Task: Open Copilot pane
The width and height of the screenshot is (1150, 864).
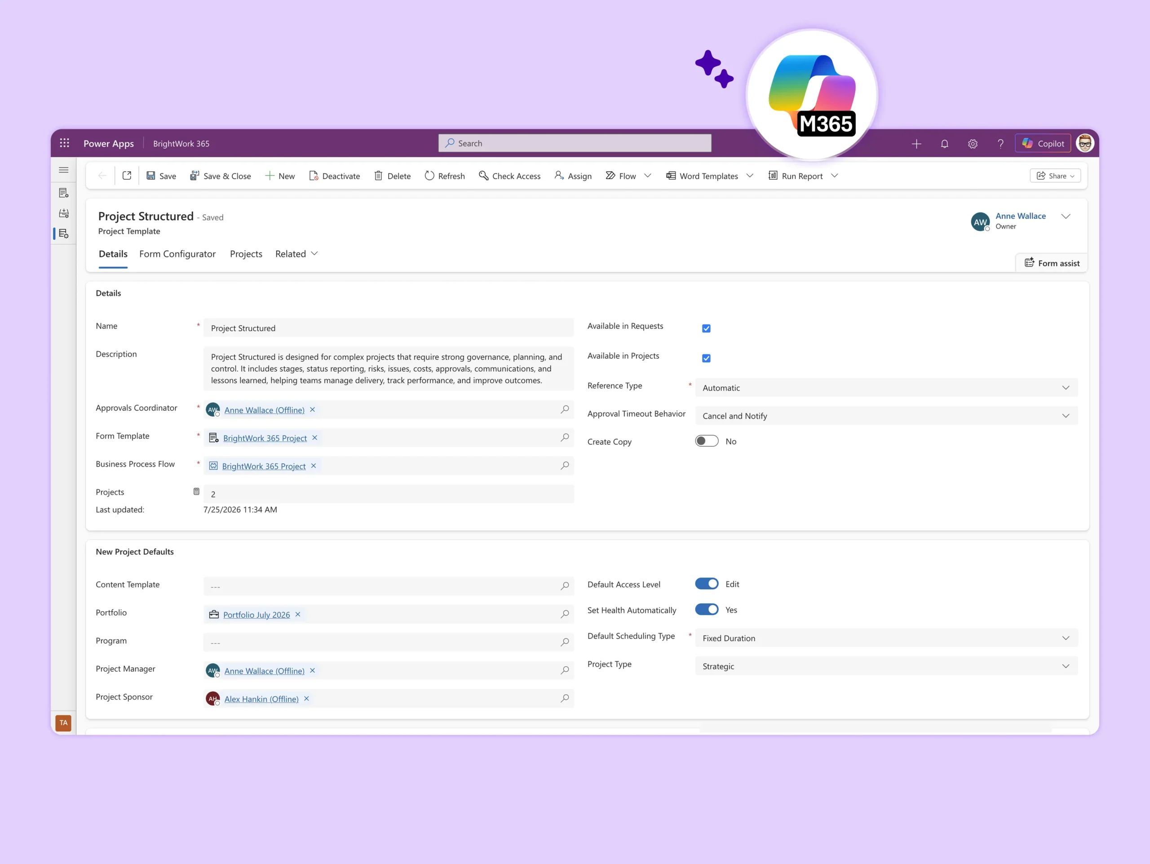Action: tap(1043, 144)
